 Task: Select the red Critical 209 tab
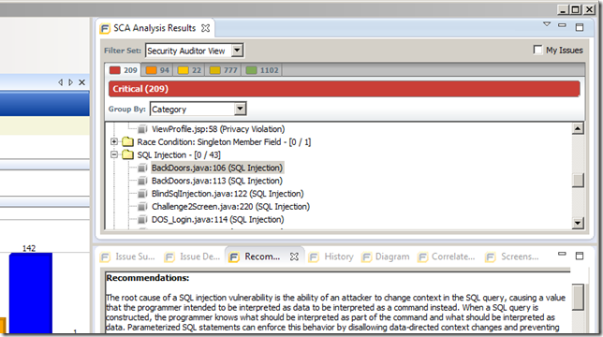123,70
